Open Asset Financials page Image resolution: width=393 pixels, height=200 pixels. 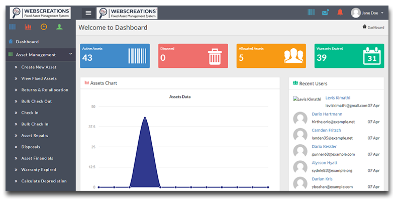[37, 158]
